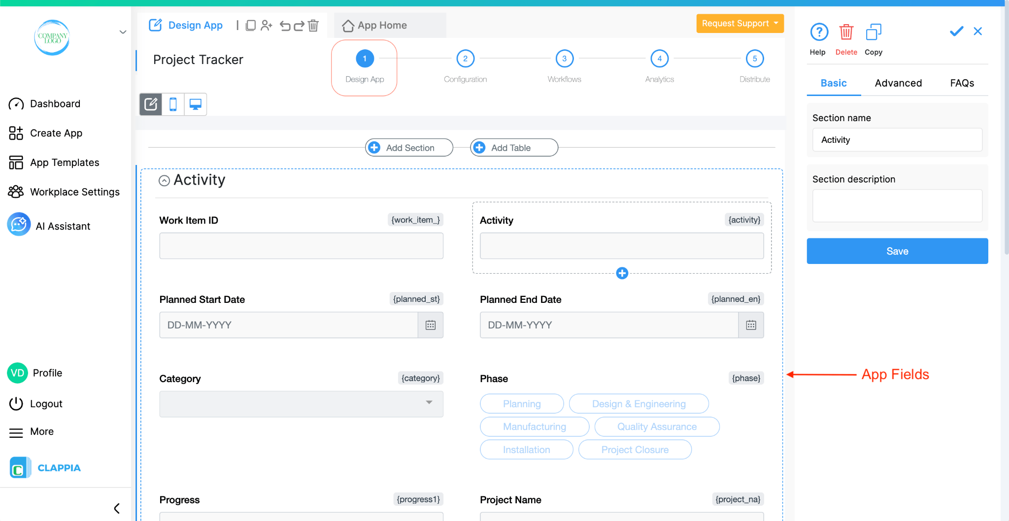Undo the last change
1009x521 pixels.
tap(285, 26)
